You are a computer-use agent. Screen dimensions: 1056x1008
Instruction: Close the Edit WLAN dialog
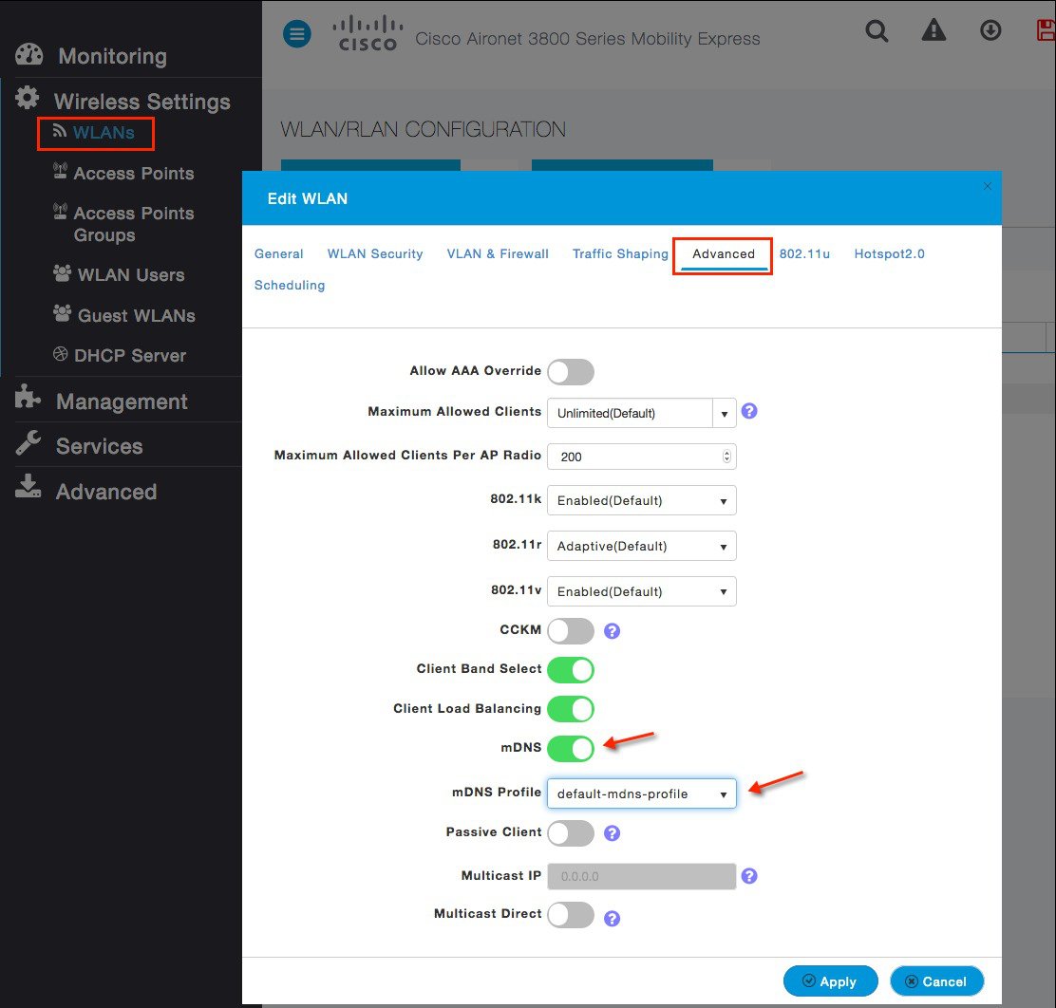click(x=988, y=186)
